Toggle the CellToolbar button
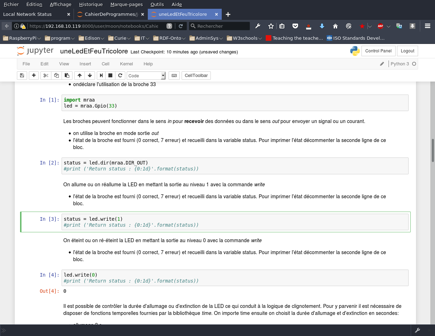 click(196, 76)
